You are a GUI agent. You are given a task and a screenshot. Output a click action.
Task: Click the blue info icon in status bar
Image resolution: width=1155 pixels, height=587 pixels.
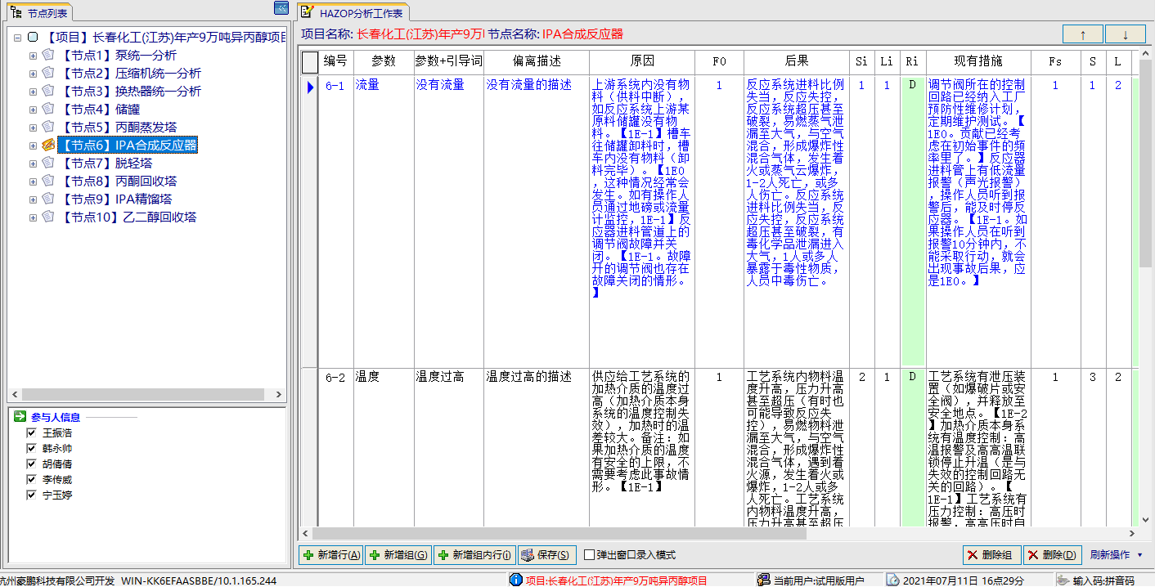[515, 580]
